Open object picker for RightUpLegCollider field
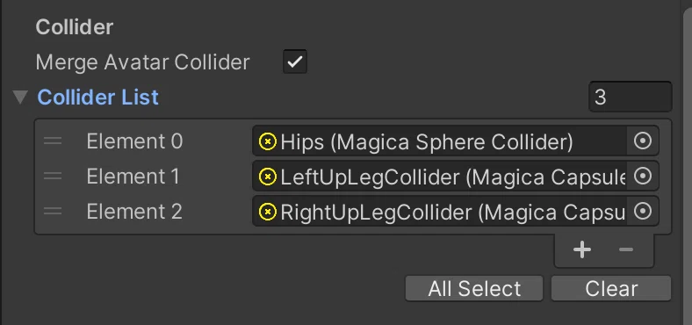Image resolution: width=692 pixels, height=325 pixels. pyautogui.click(x=643, y=212)
